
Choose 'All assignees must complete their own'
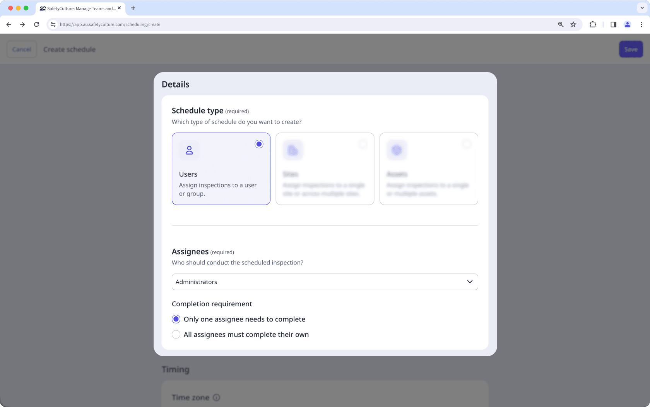click(x=176, y=334)
